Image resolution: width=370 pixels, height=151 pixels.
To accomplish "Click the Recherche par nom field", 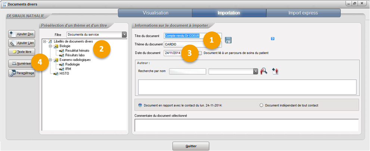I will (187, 71).
